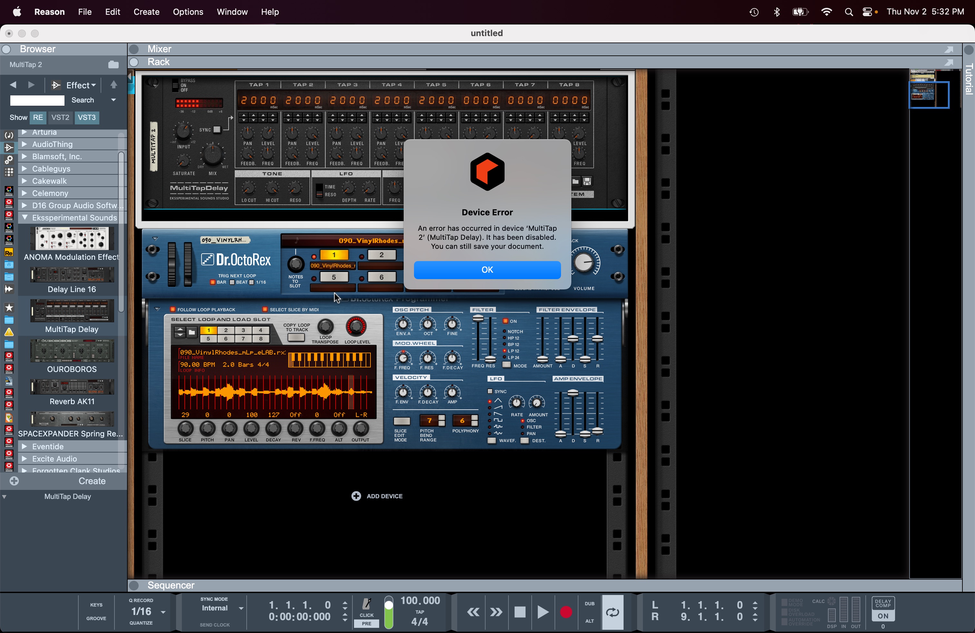Viewport: 975px width, 633px height.
Task: Click the GROOVE button
Action: pyautogui.click(x=96, y=618)
